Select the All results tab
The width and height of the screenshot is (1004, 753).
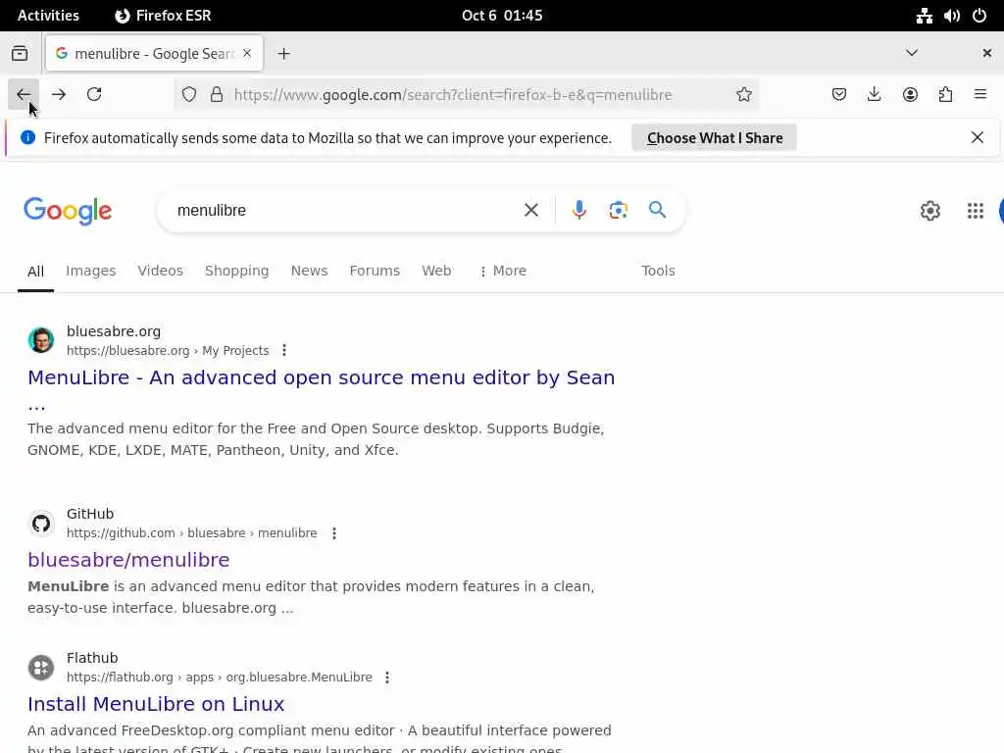pyautogui.click(x=36, y=272)
